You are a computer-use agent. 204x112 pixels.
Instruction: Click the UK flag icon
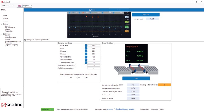pyautogui.click(x=20, y=6)
